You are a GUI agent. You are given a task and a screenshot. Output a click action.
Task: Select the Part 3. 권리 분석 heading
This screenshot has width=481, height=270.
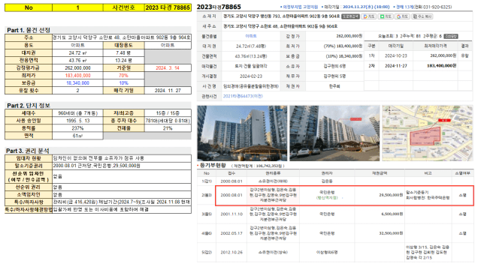28,151
